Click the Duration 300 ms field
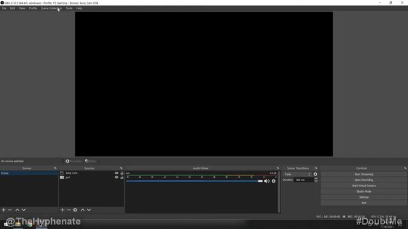The height and width of the screenshot is (229, 408). click(304, 179)
